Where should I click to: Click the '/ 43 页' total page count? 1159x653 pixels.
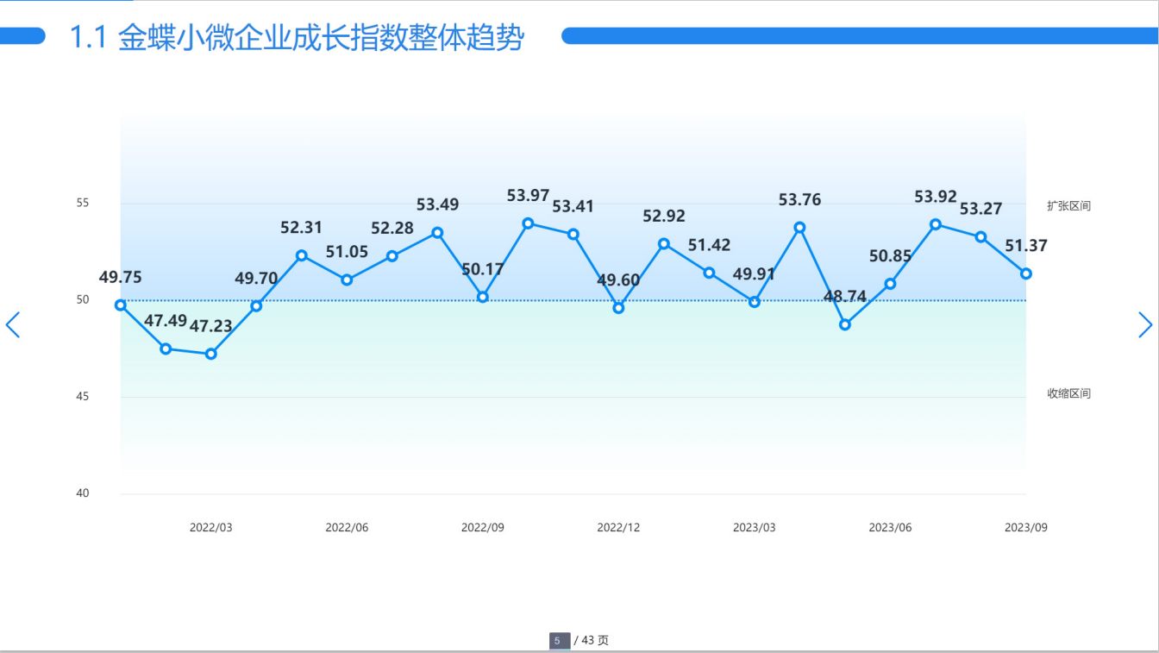[592, 641]
